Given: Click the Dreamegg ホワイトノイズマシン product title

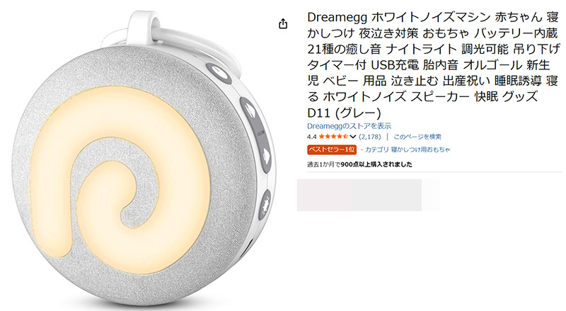Looking at the screenshot, I should point(433,65).
